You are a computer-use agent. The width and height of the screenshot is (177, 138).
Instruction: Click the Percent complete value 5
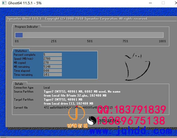pyautogui.click(x=53, y=55)
